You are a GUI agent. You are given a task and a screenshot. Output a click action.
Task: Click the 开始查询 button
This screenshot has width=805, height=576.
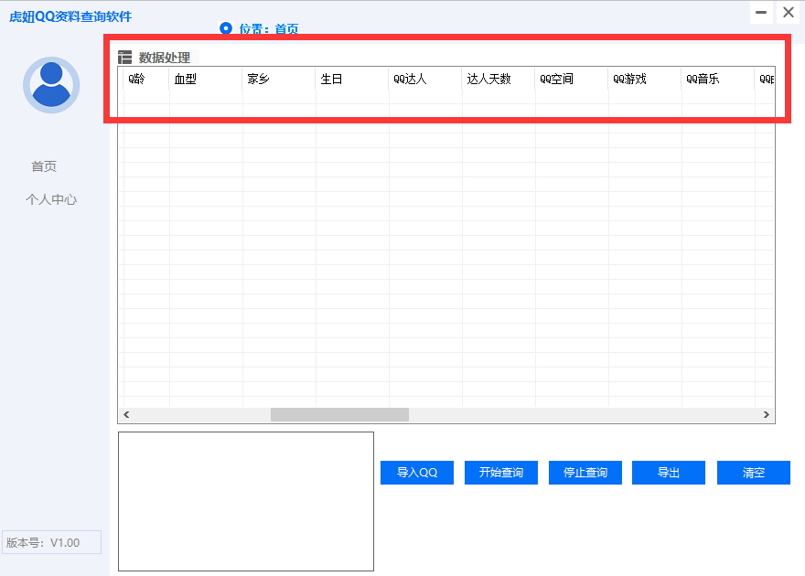pyautogui.click(x=501, y=473)
